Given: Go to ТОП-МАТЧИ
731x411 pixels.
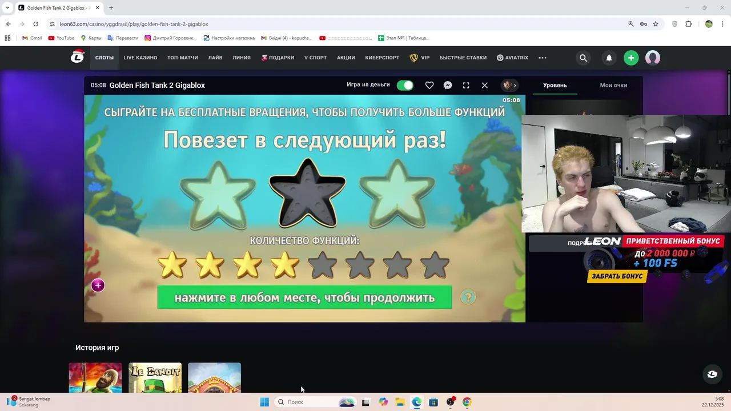Looking at the screenshot, I should tap(183, 58).
